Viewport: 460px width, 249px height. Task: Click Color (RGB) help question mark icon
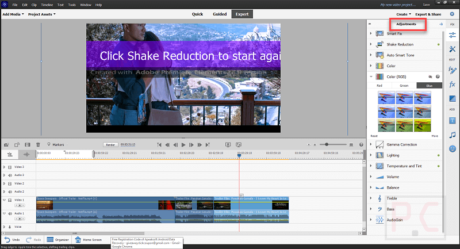pyautogui.click(x=438, y=76)
